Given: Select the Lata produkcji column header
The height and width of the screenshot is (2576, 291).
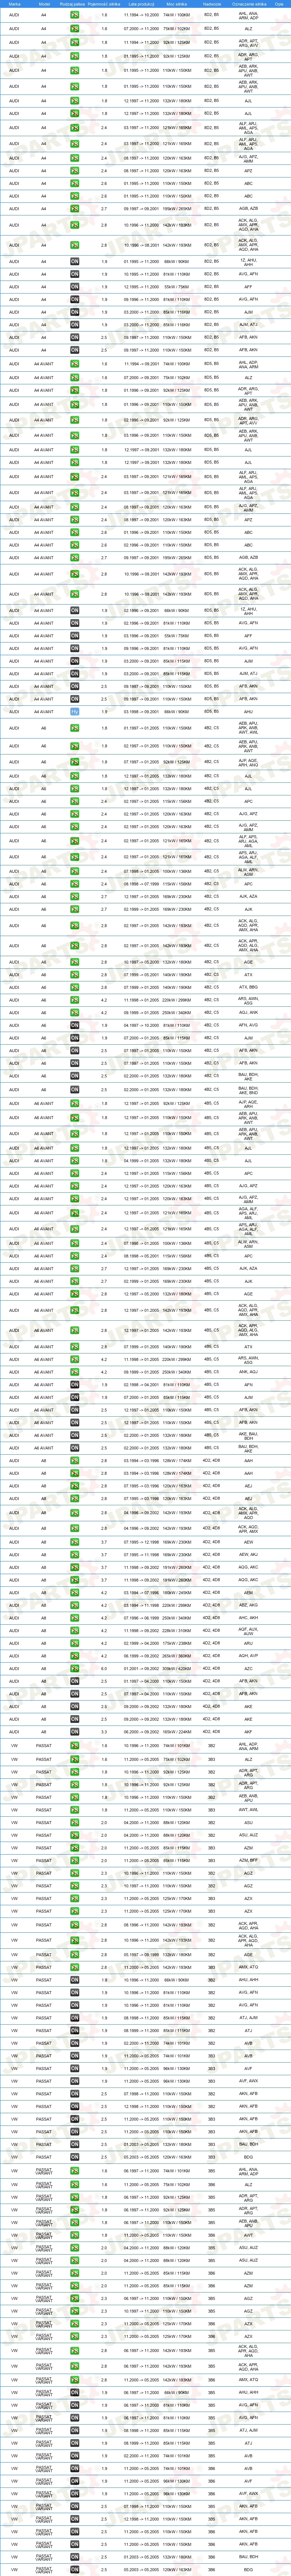Looking at the screenshot, I should click(x=141, y=4).
